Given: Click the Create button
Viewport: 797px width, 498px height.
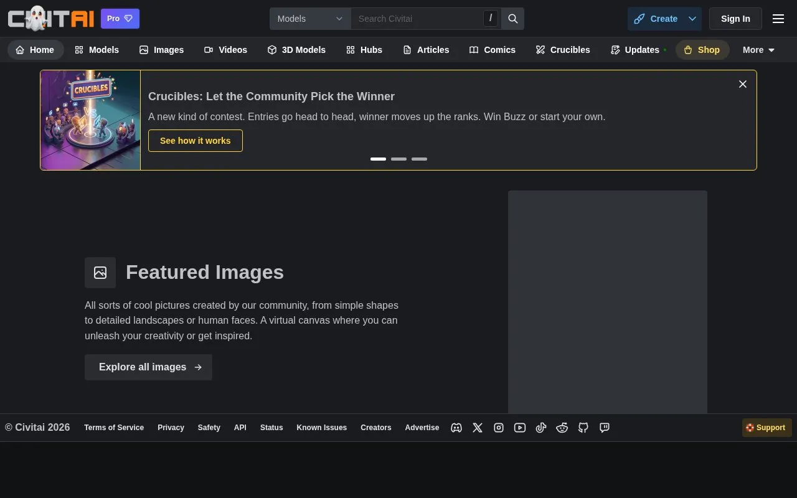Looking at the screenshot, I should (656, 19).
